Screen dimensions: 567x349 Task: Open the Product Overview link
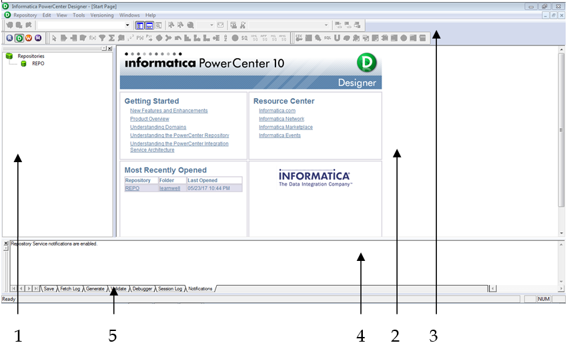coord(149,119)
